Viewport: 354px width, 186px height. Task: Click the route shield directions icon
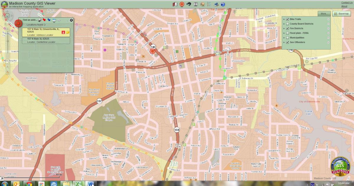pyautogui.click(x=196, y=4)
